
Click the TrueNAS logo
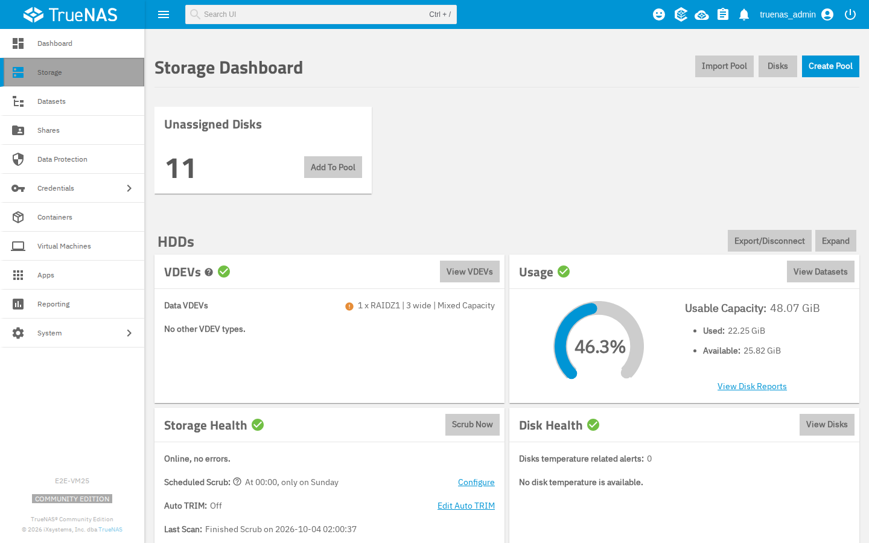pyautogui.click(x=71, y=14)
